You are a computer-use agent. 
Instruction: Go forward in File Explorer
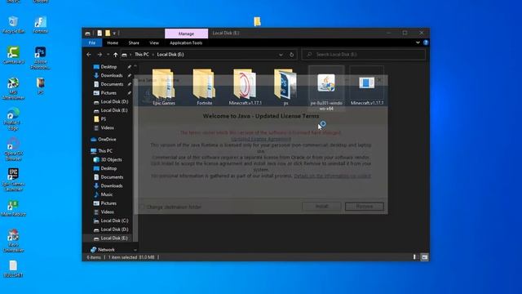coord(100,55)
